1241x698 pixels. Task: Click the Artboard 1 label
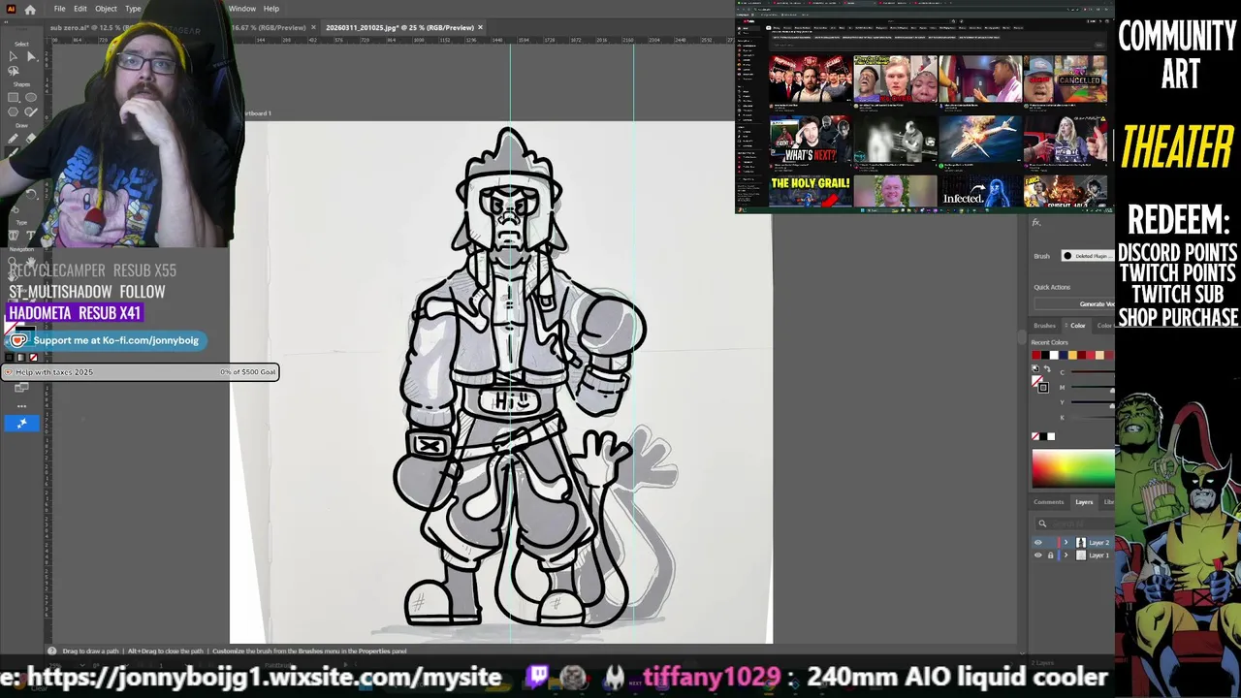tap(258, 113)
